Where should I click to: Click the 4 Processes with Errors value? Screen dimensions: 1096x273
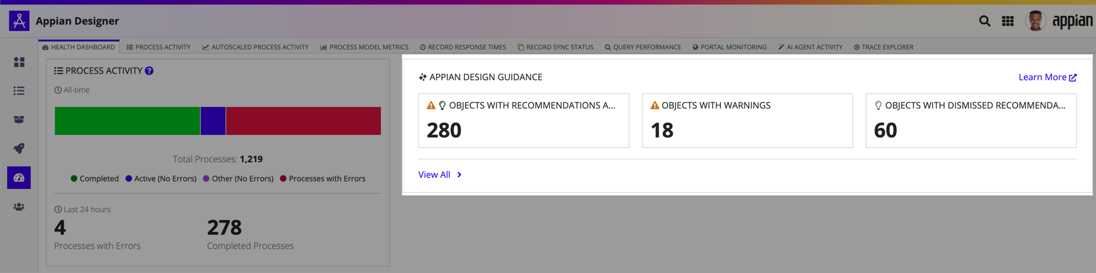point(60,227)
